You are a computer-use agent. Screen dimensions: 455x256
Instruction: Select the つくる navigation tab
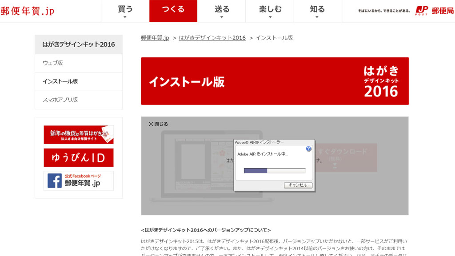click(x=173, y=11)
